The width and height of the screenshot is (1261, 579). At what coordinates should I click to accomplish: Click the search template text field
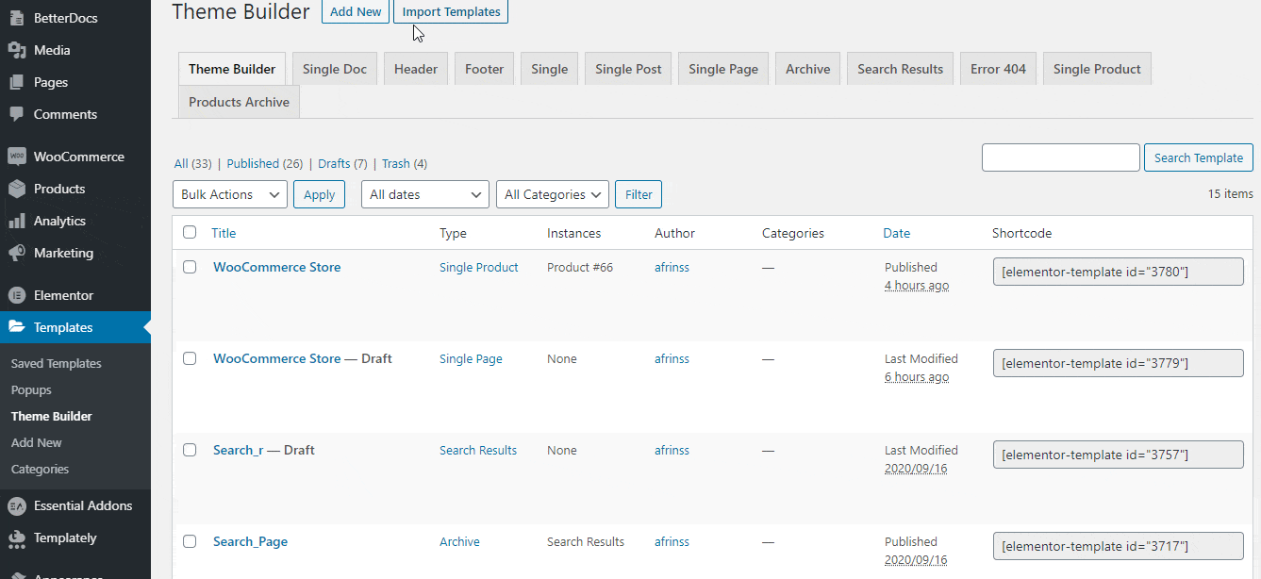pos(1060,157)
